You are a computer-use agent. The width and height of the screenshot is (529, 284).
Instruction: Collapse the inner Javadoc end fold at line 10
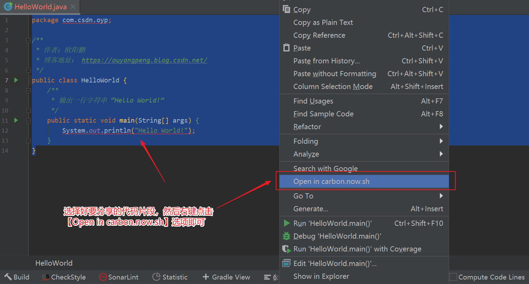29,110
